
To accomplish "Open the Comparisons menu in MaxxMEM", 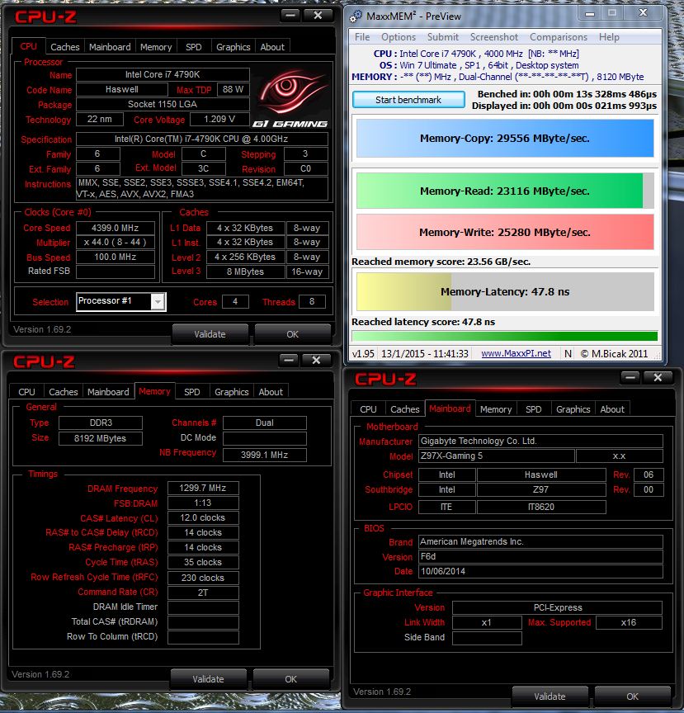I will [x=559, y=37].
